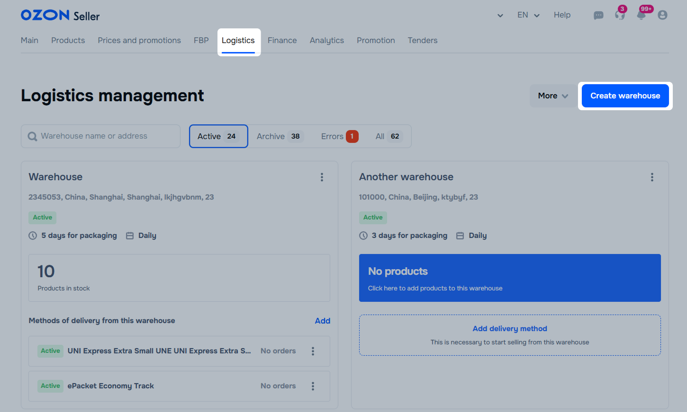Focus the Warehouse name or address field

pyautogui.click(x=100, y=136)
